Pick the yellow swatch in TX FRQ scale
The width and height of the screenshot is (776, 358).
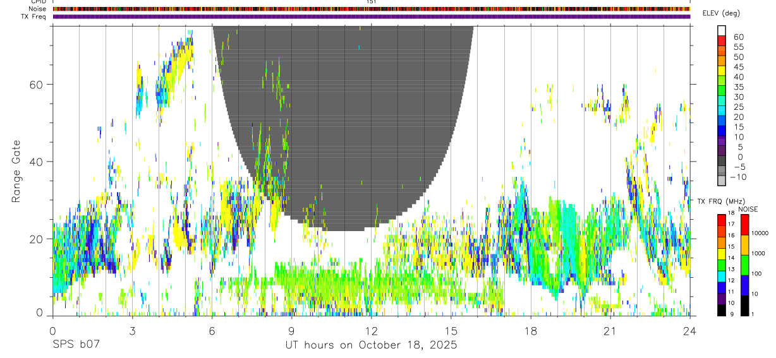(722, 254)
